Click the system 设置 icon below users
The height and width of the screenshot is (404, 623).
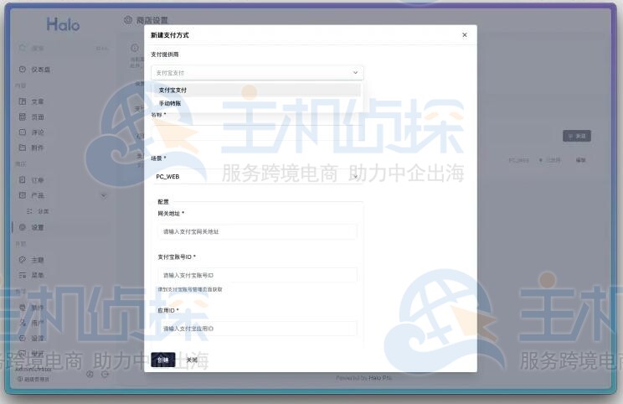[23, 338]
